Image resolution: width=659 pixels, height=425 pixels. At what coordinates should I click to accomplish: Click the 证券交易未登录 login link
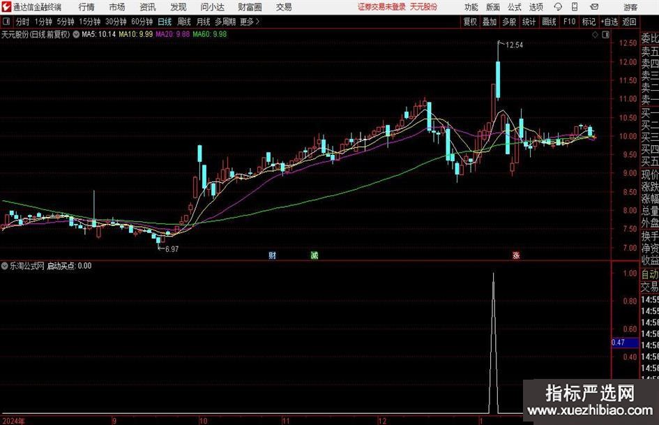(381, 7)
